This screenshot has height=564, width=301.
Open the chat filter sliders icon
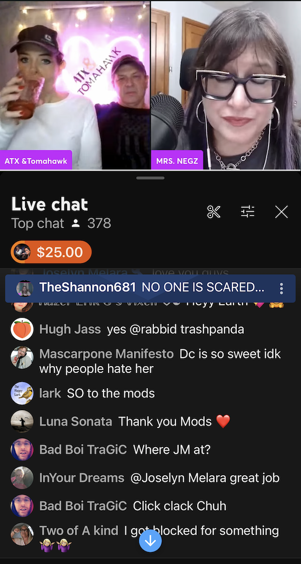coord(248,212)
